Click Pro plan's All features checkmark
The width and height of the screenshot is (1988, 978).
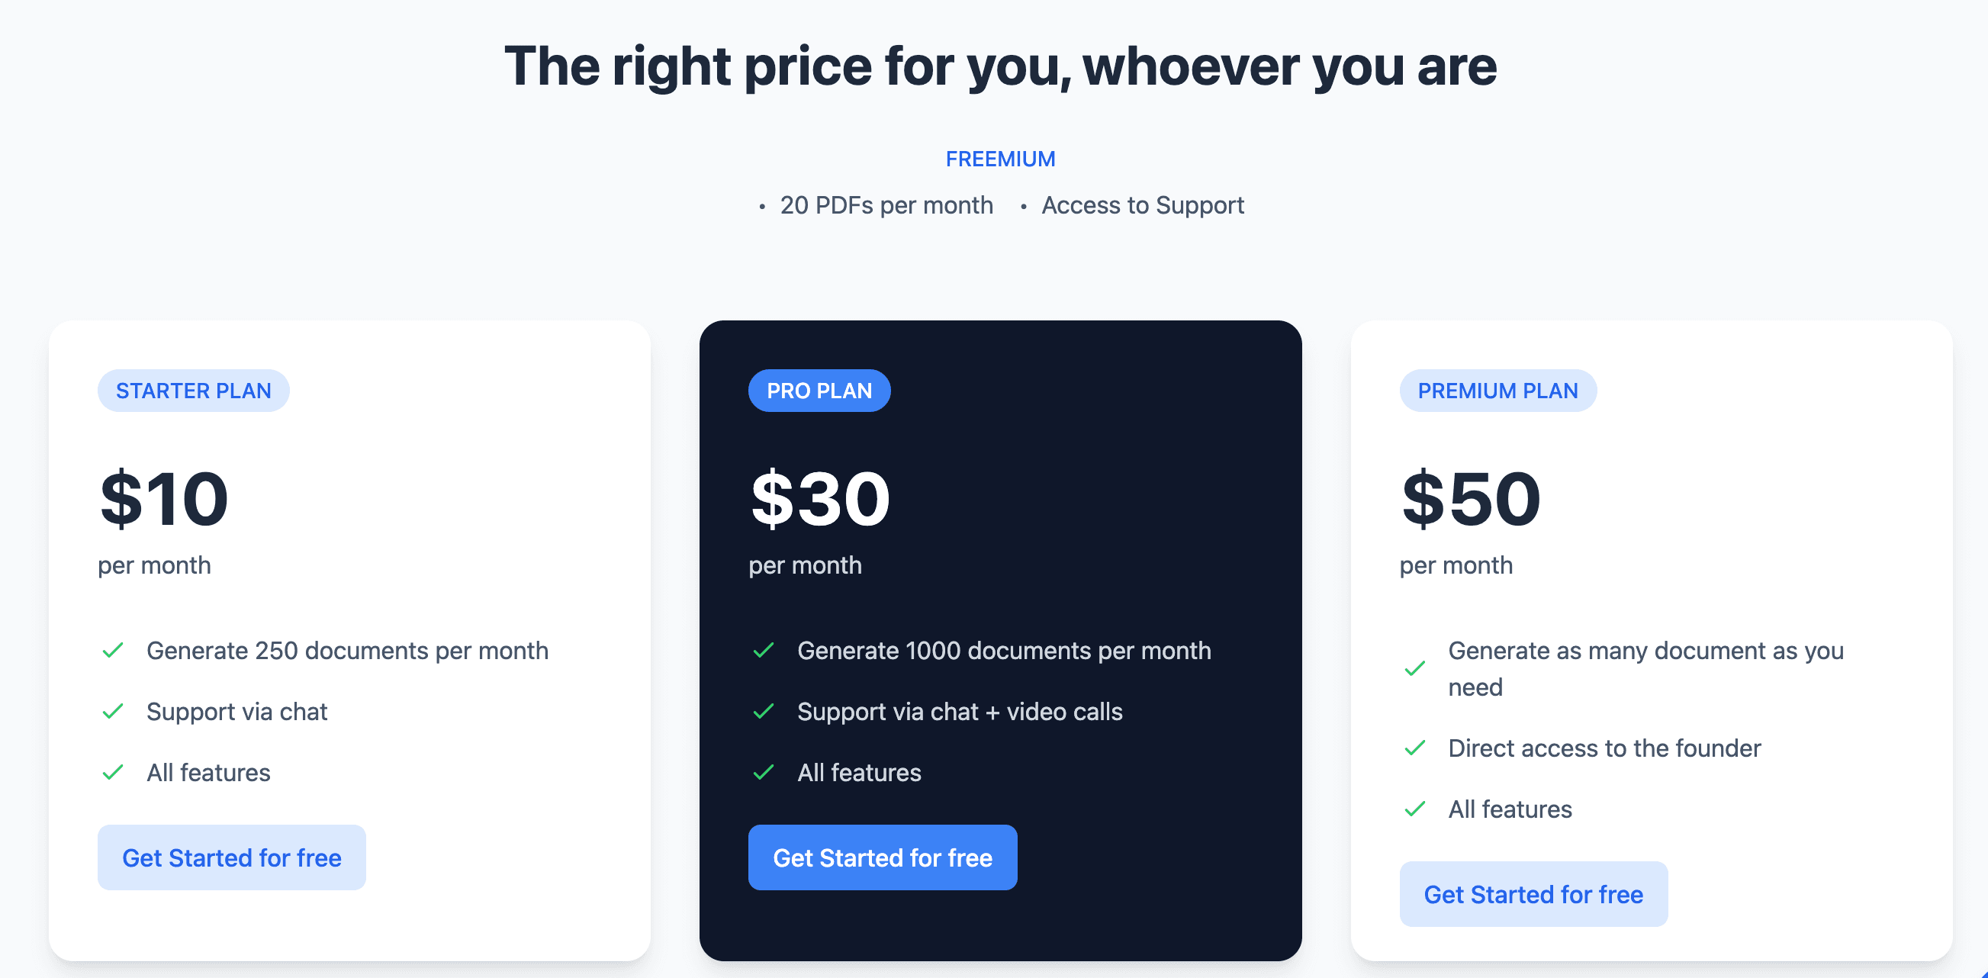click(764, 772)
